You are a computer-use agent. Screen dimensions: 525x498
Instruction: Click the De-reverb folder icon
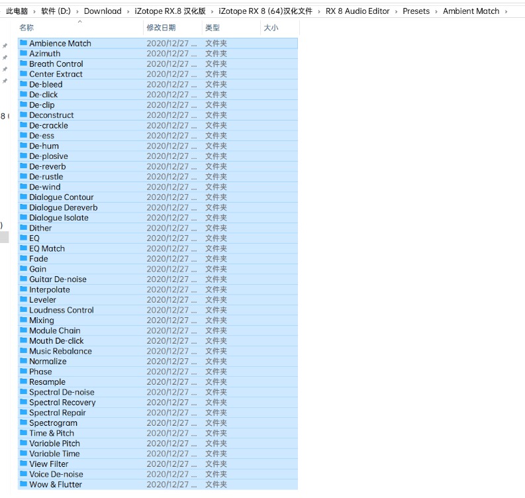tap(23, 166)
